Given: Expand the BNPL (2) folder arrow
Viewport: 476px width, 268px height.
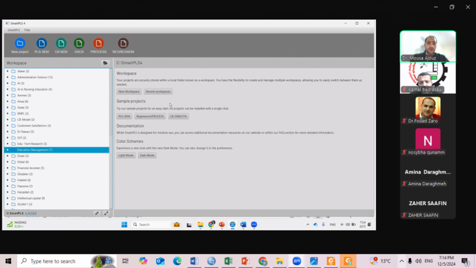Looking at the screenshot, I should [x=8, y=113].
